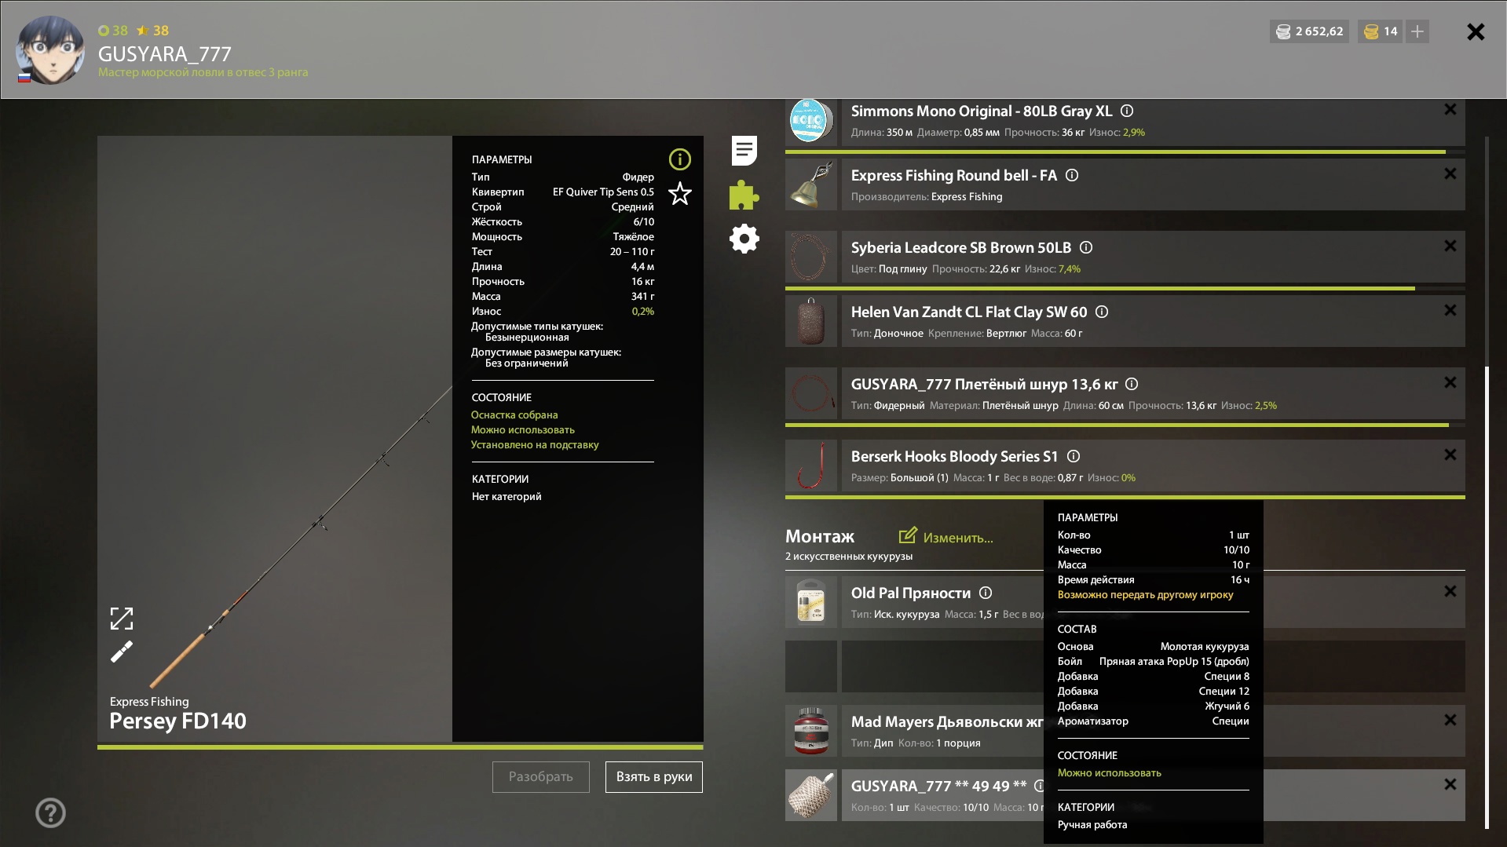Select the Berserk Hooks Bloody Series S1 title

954,457
